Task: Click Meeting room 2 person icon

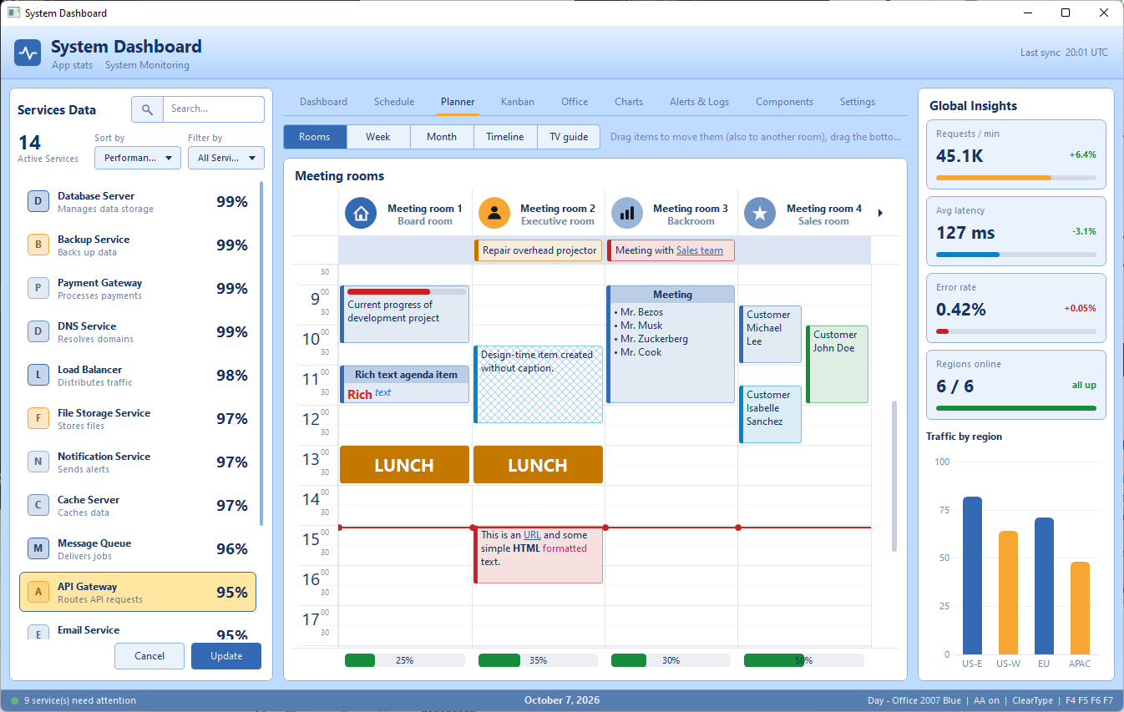Action: [x=494, y=214]
